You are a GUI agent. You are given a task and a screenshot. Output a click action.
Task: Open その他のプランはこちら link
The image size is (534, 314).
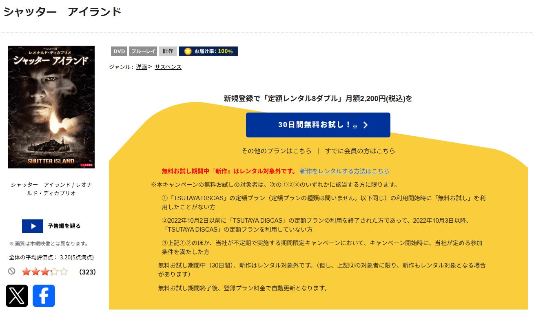(x=276, y=151)
